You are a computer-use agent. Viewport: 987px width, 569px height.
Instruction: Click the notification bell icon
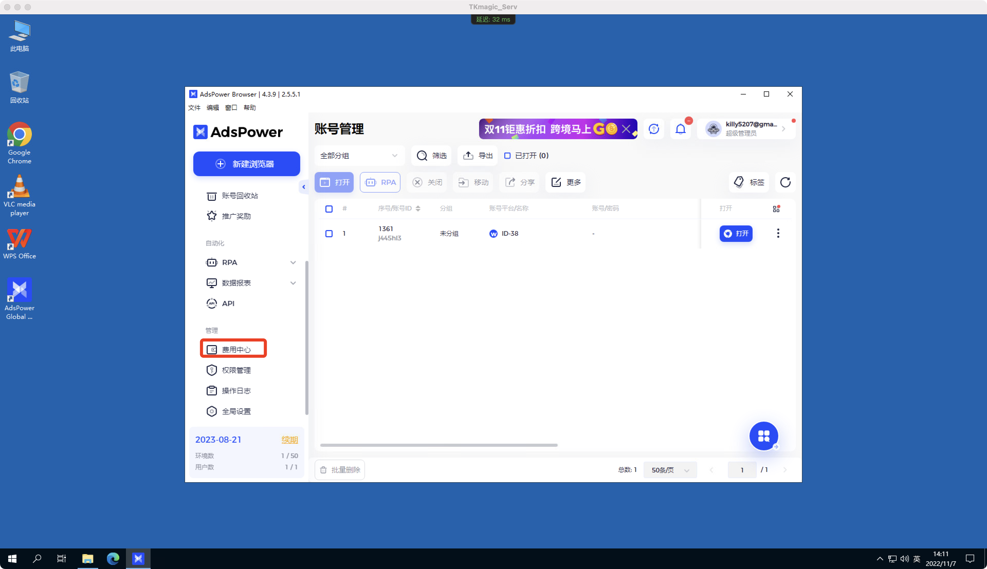point(680,129)
